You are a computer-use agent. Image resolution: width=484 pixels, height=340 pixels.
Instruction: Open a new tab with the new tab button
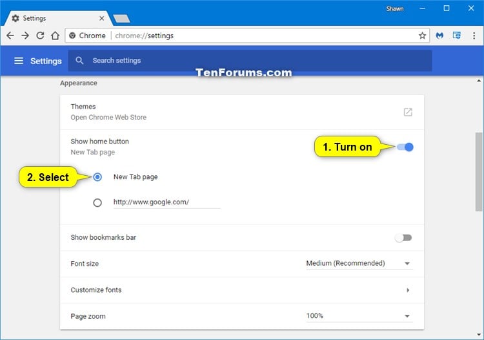pyautogui.click(x=121, y=19)
